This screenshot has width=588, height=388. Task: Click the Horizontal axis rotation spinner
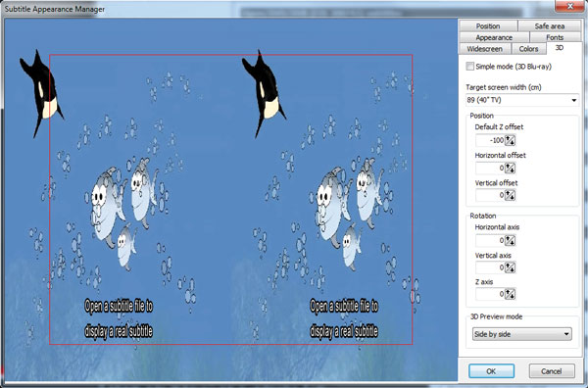coord(510,241)
